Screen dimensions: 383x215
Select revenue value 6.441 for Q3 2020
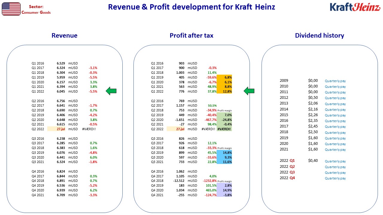[x=61, y=157]
